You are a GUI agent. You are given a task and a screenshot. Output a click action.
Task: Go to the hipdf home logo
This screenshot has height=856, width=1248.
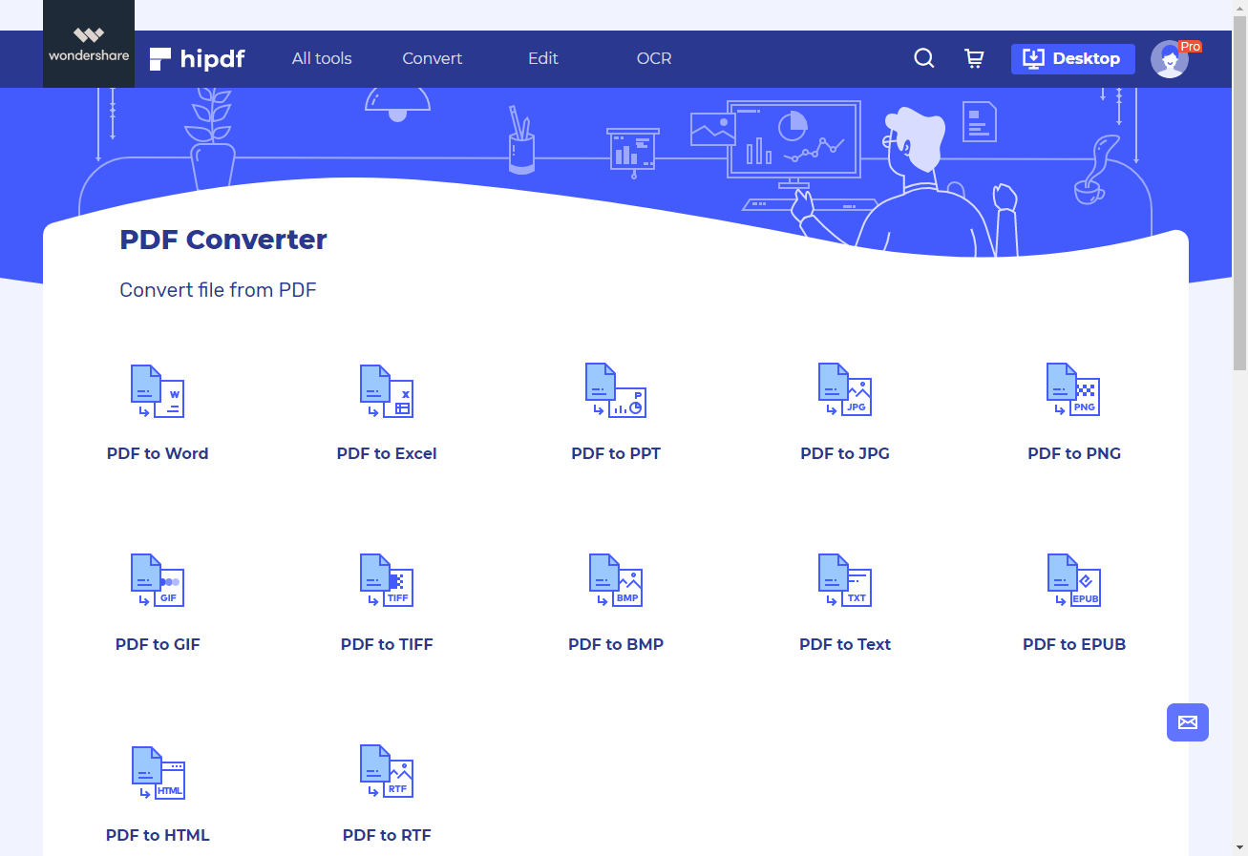coord(197,59)
